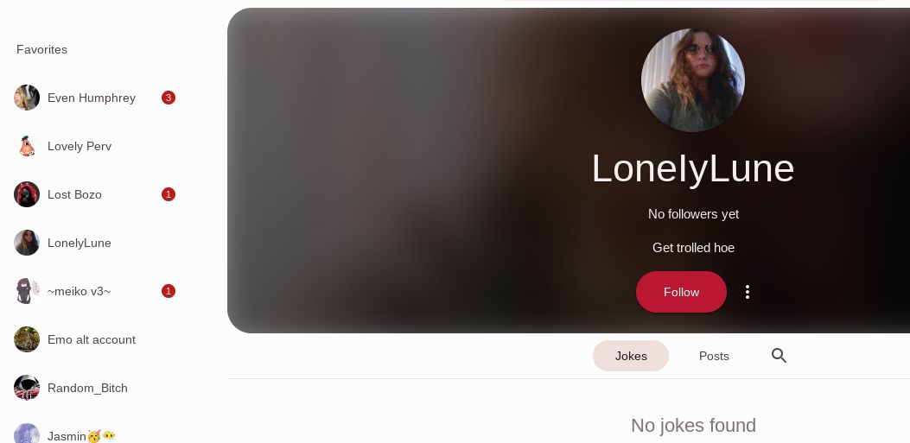Click Lovely Perv's avatar icon
This screenshot has height=443, width=910.
click(x=27, y=146)
